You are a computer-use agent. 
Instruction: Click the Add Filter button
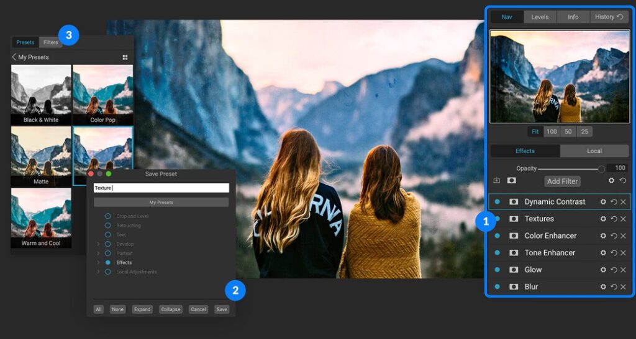[562, 181]
